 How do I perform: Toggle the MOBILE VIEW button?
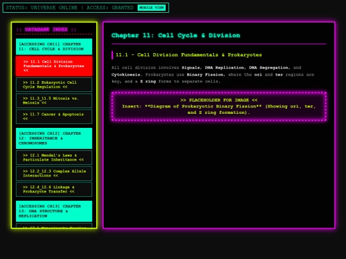152,8
